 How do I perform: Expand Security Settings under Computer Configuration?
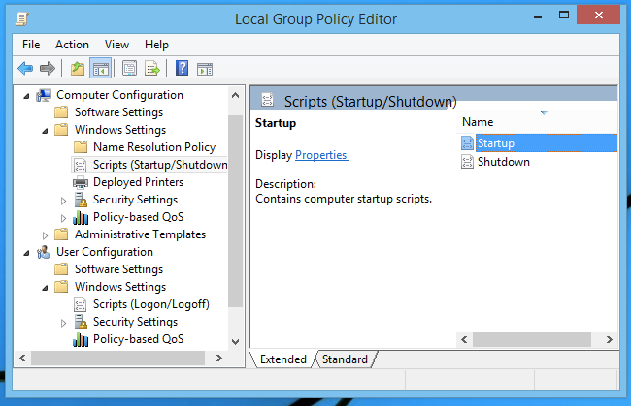(63, 200)
